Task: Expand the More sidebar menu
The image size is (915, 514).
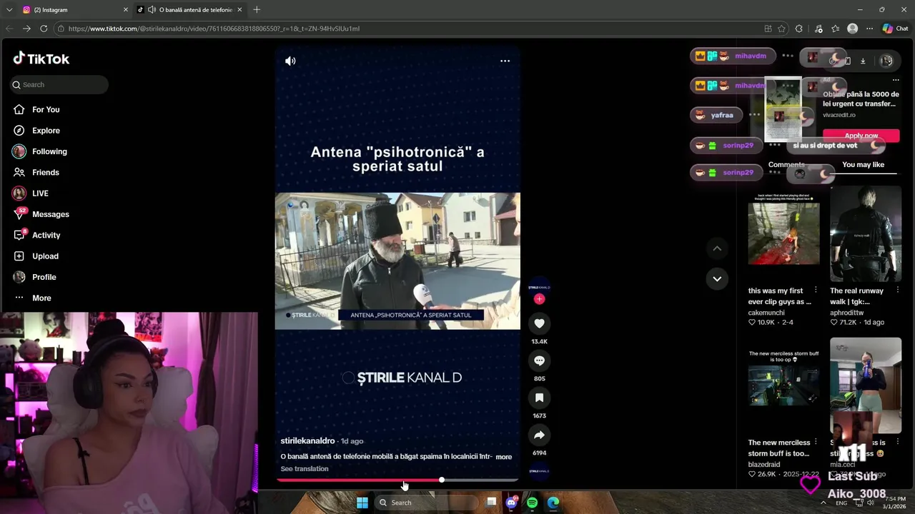Action: 41,298
